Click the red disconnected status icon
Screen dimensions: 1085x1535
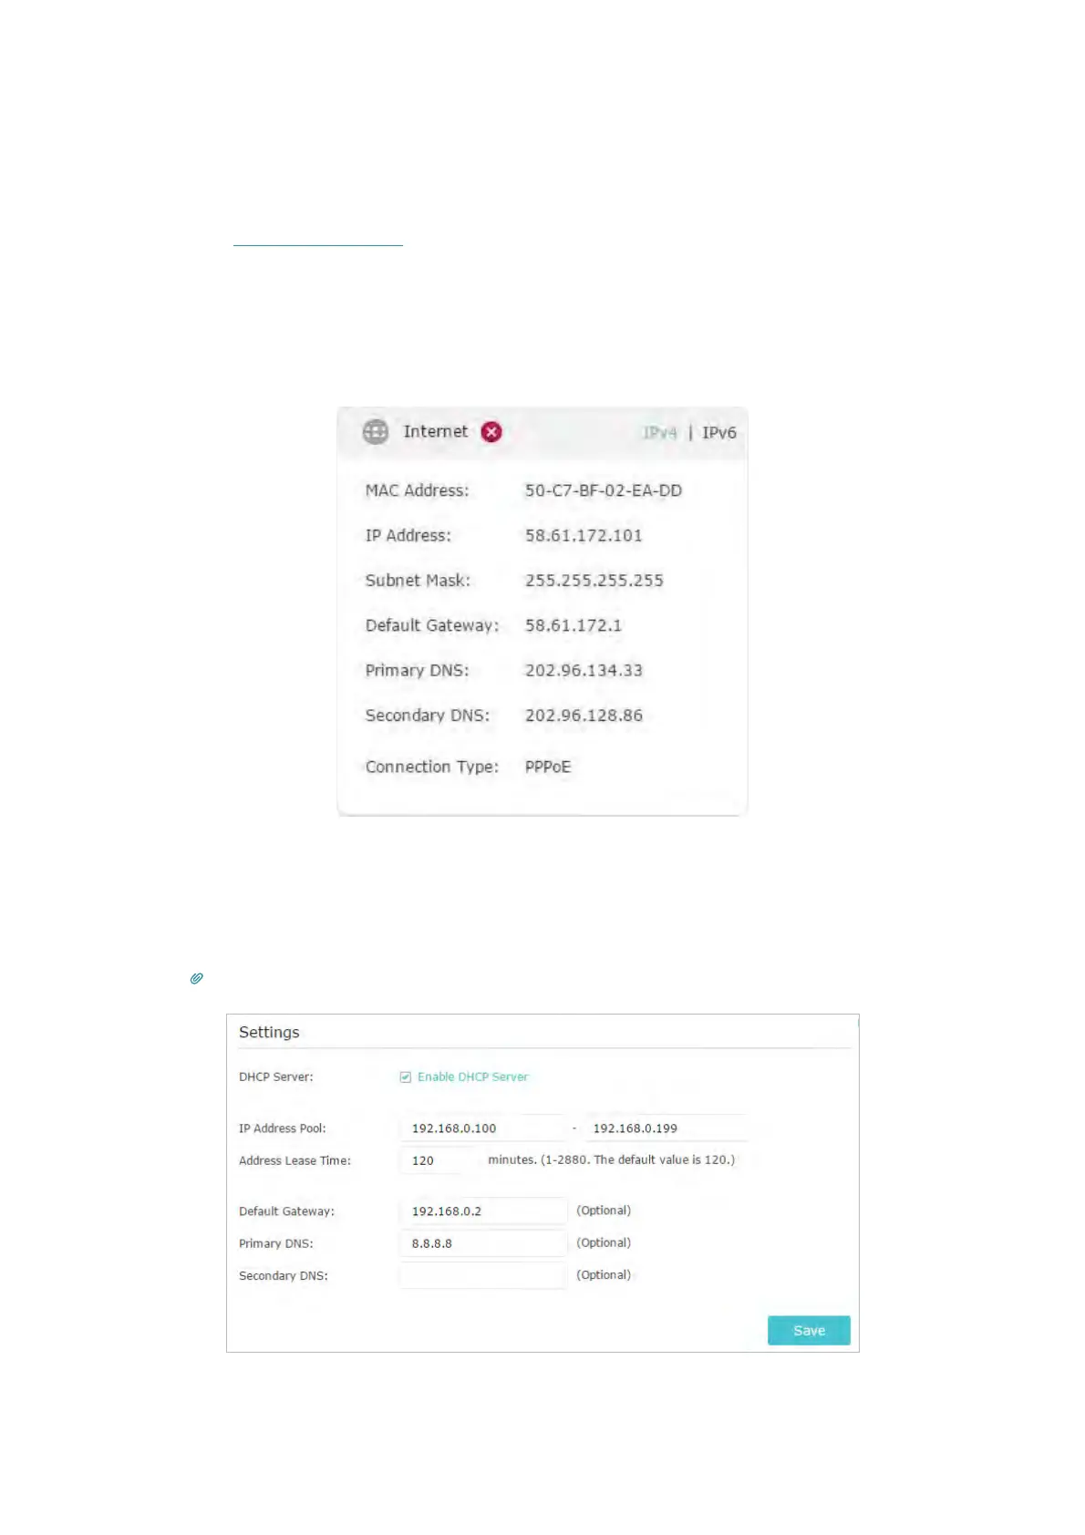click(x=491, y=432)
